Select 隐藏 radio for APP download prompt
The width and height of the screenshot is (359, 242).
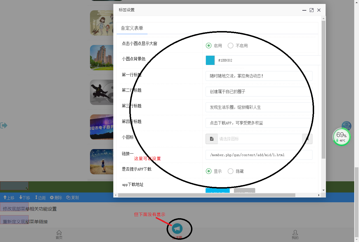[231, 171]
